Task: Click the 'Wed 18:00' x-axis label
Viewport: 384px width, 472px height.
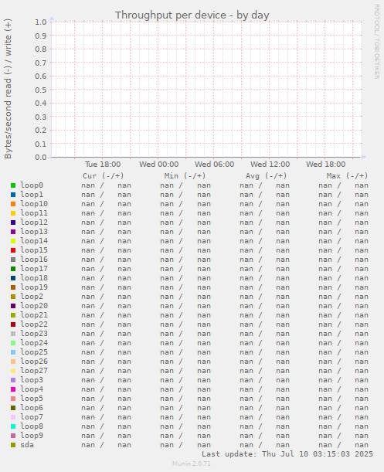Action: point(326,165)
